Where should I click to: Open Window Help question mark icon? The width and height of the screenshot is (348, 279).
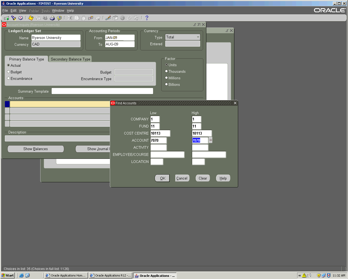point(147,18)
